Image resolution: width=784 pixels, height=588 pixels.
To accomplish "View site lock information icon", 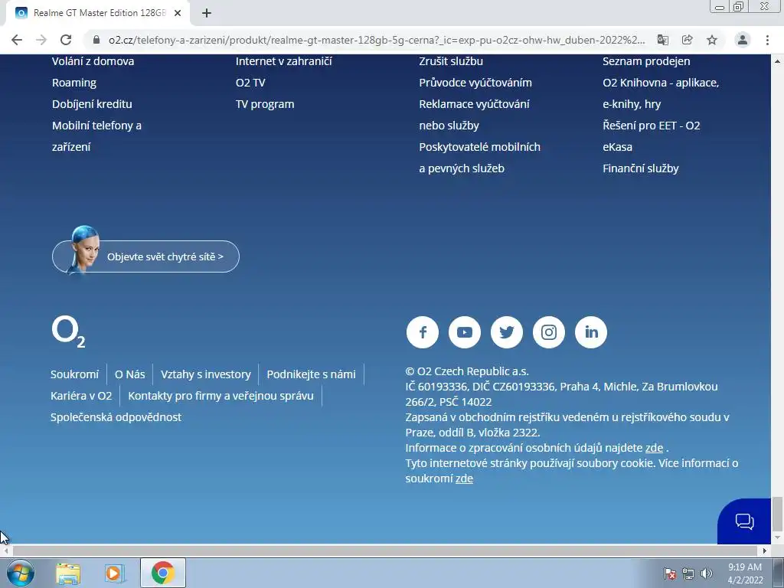I will 97,40.
